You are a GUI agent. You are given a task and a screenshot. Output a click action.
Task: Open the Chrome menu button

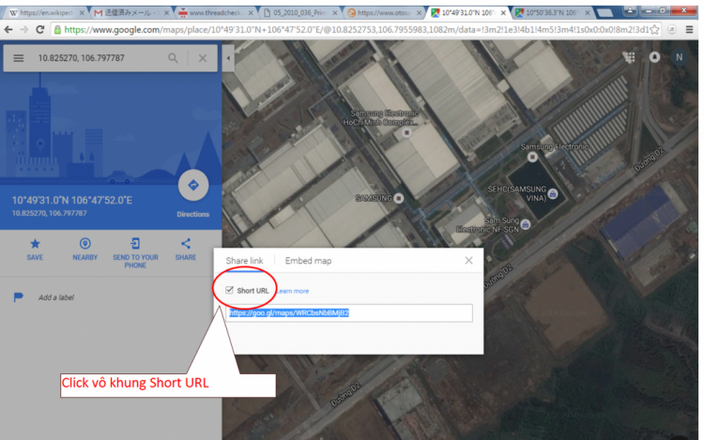[690, 30]
